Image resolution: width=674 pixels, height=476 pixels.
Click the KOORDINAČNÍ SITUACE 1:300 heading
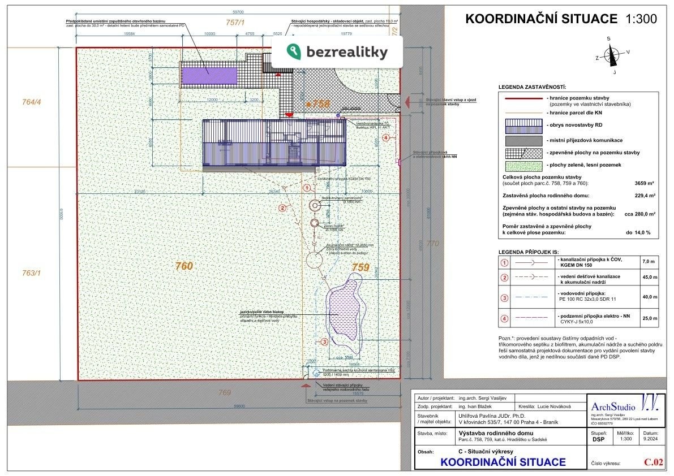point(560,19)
